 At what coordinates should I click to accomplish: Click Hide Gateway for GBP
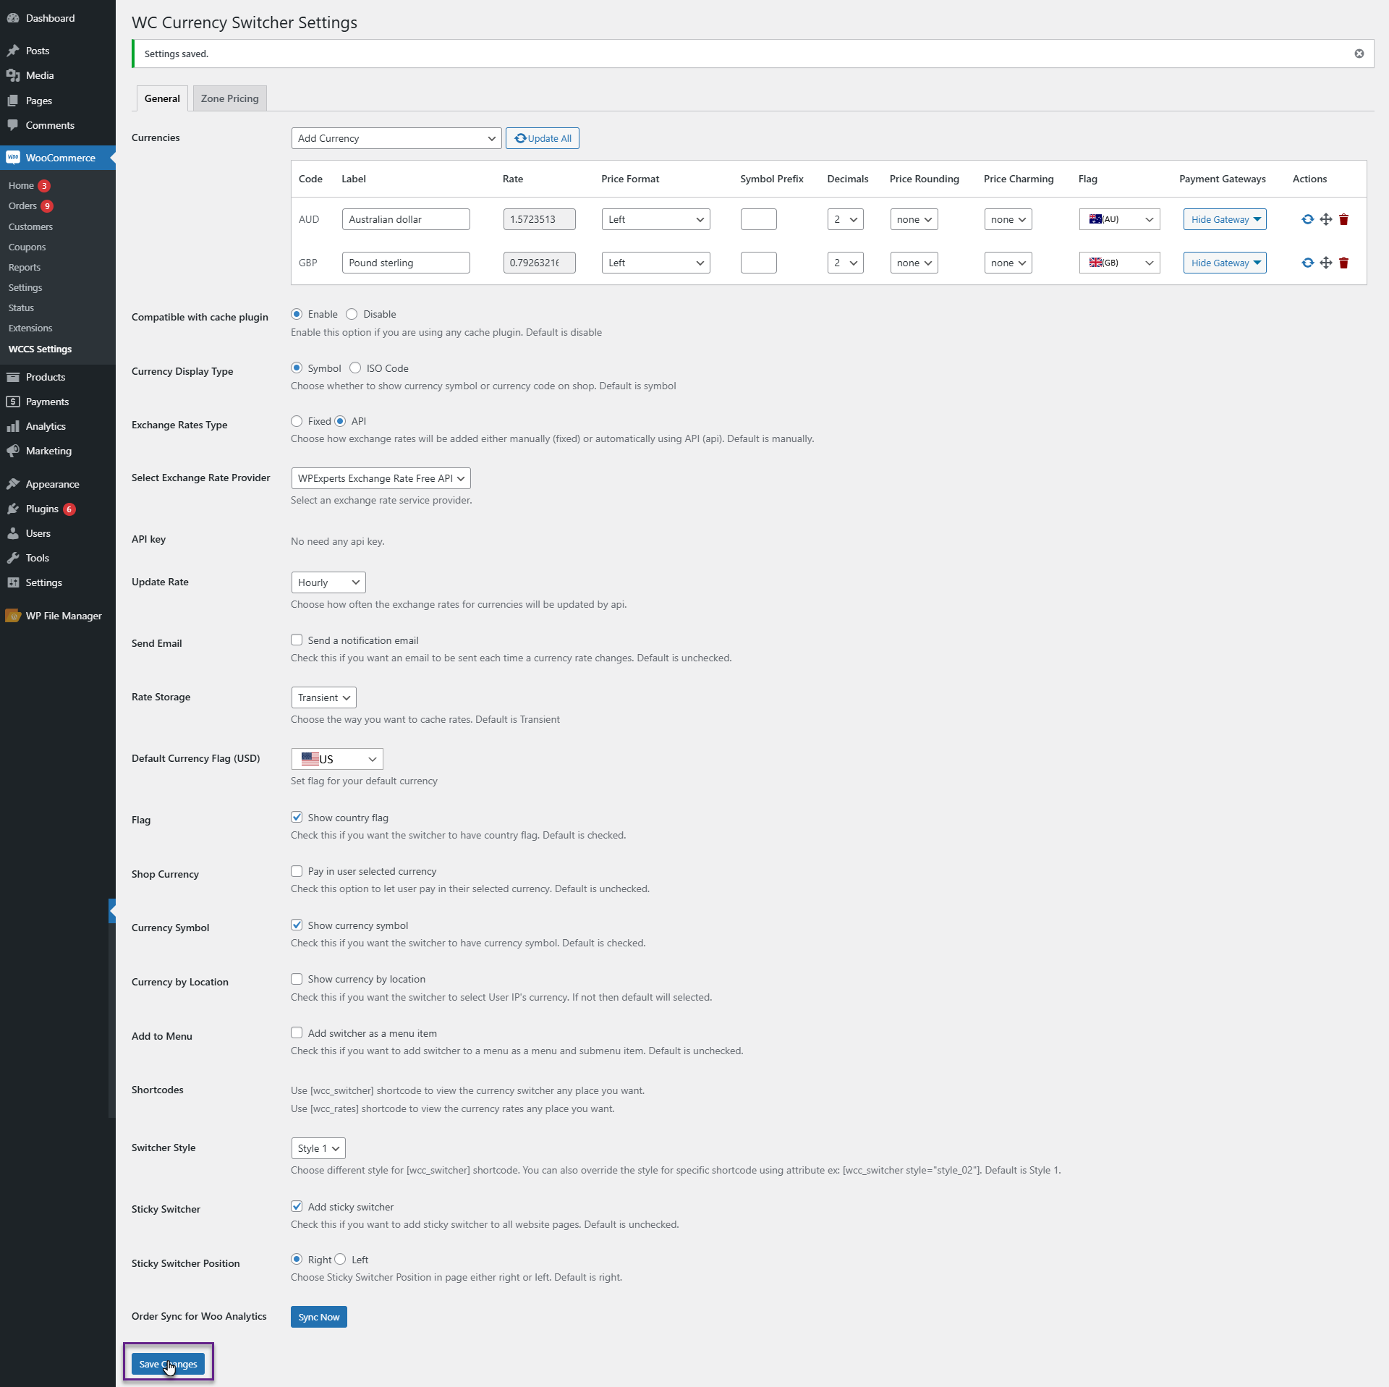[x=1225, y=263]
